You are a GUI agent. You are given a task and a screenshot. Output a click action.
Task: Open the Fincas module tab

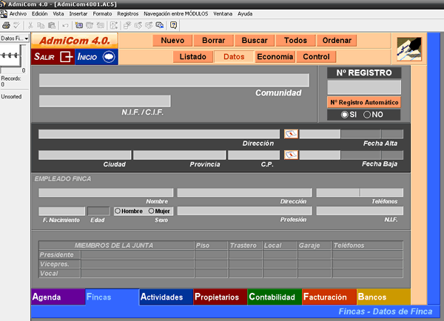(x=112, y=297)
